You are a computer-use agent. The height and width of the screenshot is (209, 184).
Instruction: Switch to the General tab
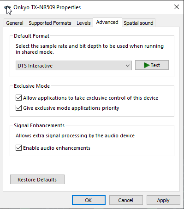coord(15,23)
